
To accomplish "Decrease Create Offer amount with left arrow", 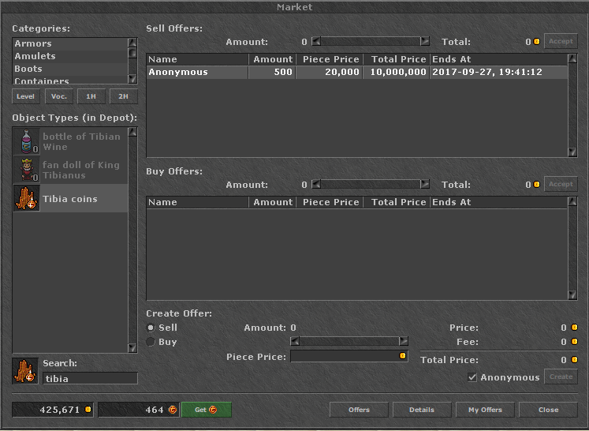I will [x=295, y=342].
